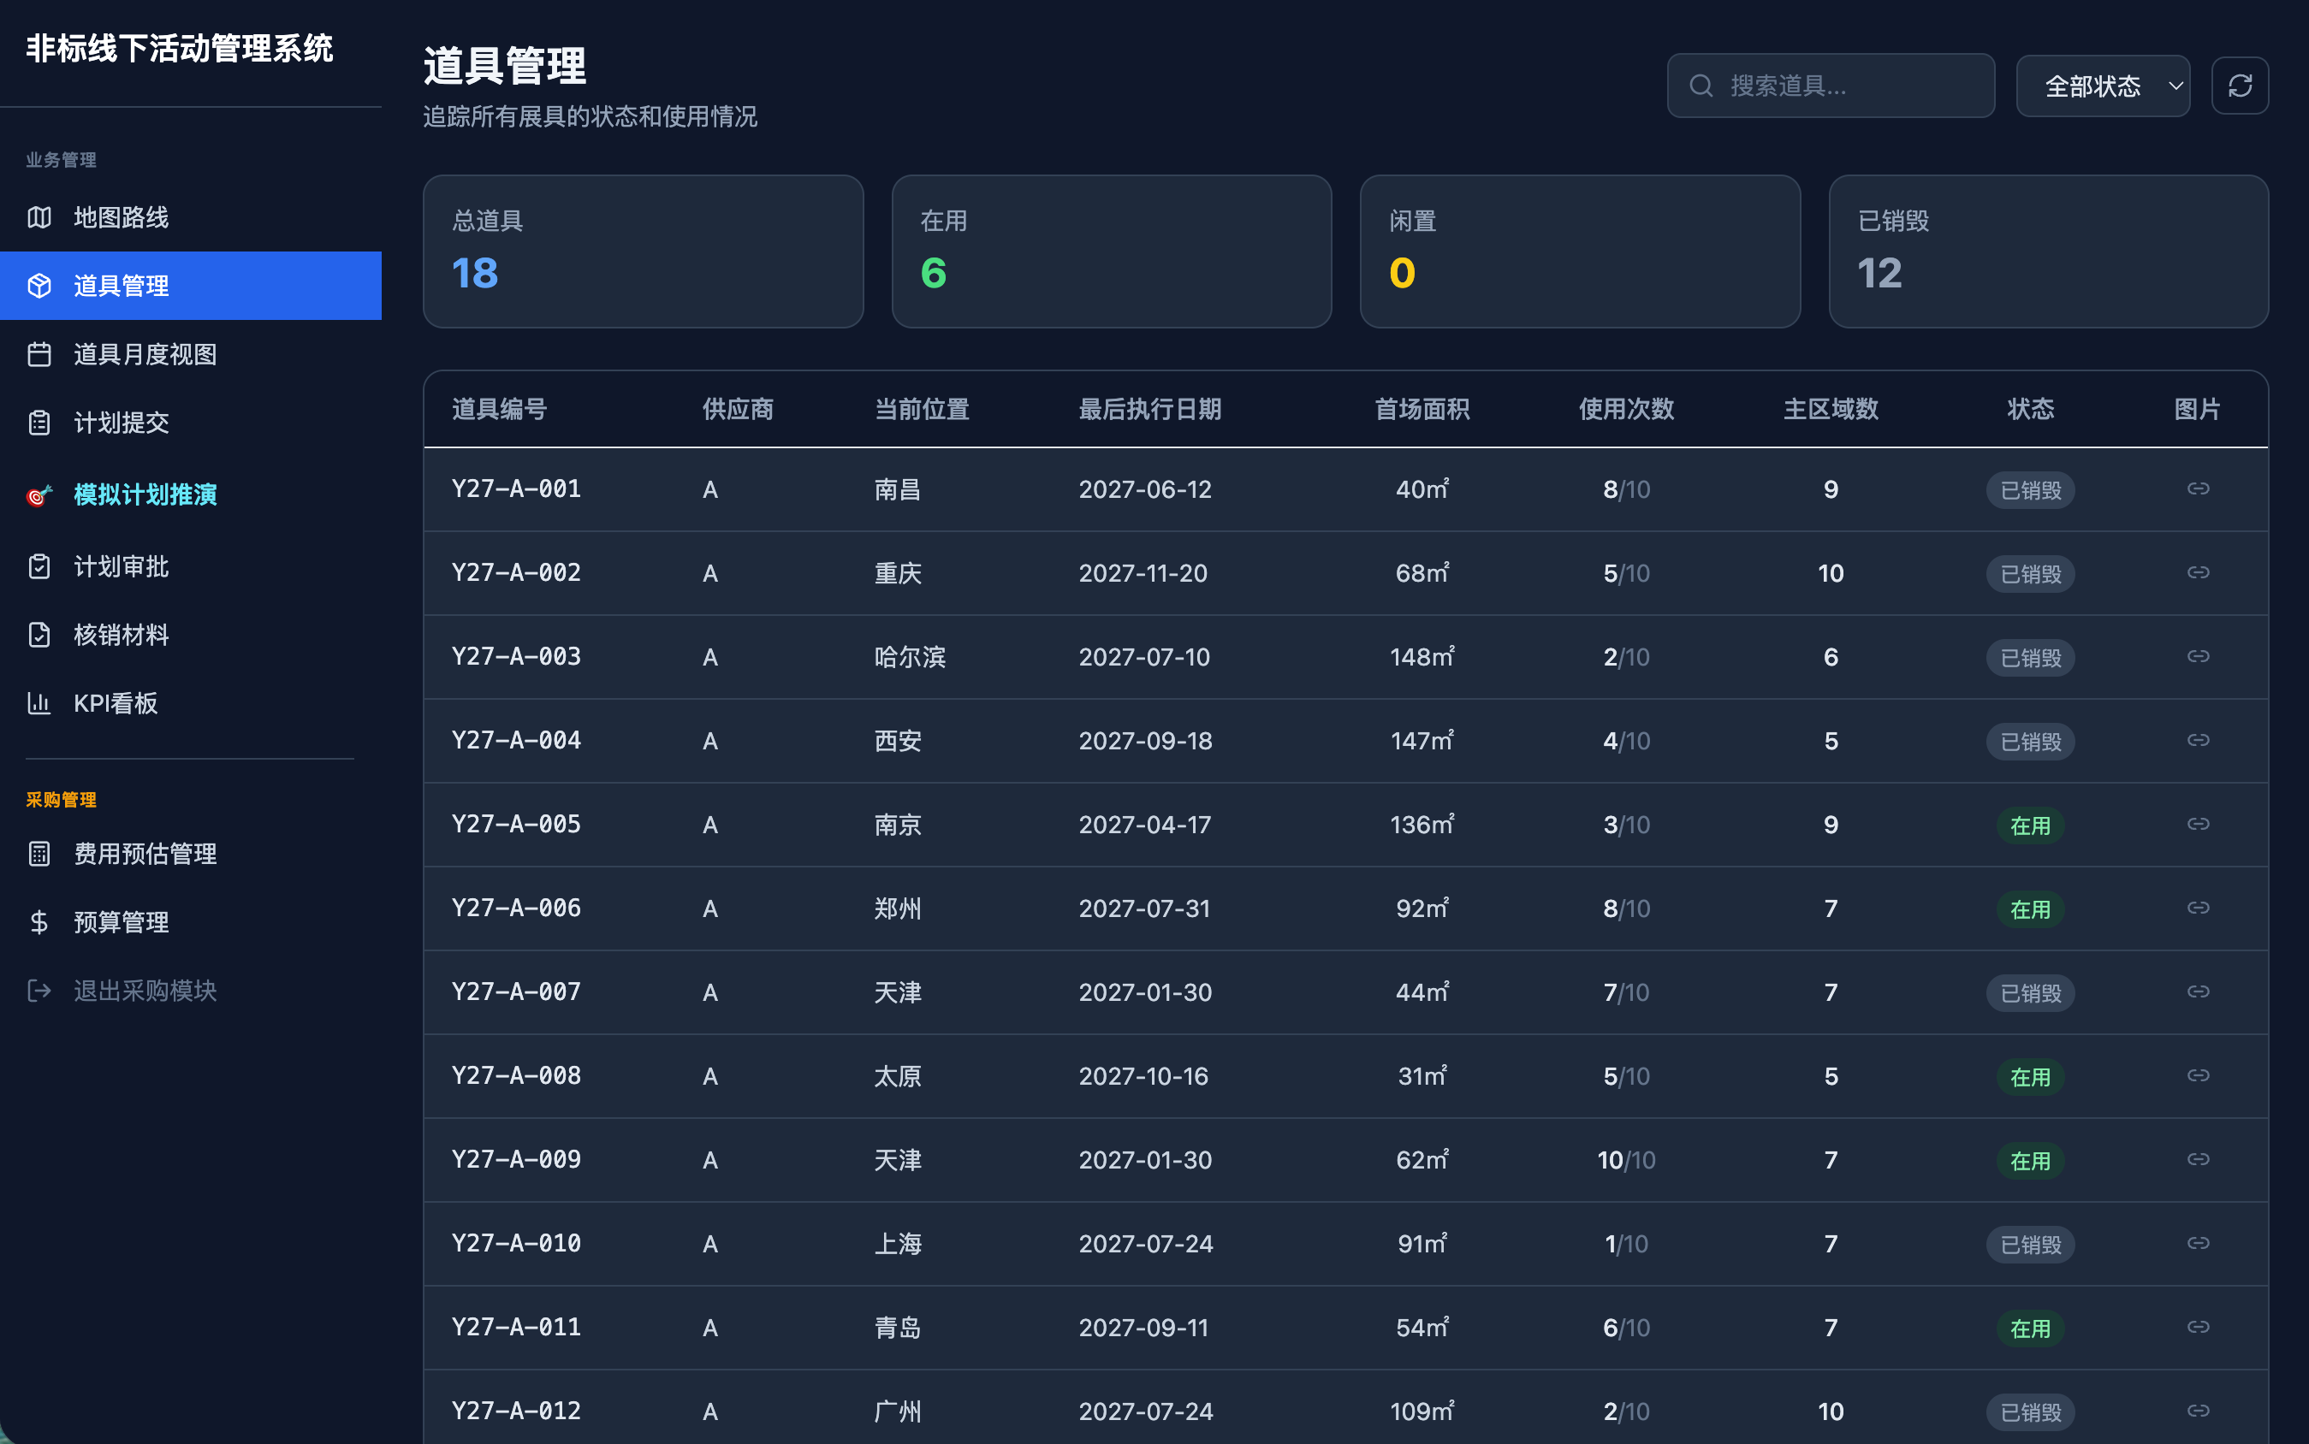2309x1444 pixels.
Task: Click the 主区域数 column header
Action: point(1831,410)
